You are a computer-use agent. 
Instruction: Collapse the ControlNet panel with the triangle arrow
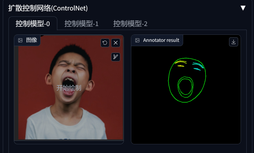(243, 8)
